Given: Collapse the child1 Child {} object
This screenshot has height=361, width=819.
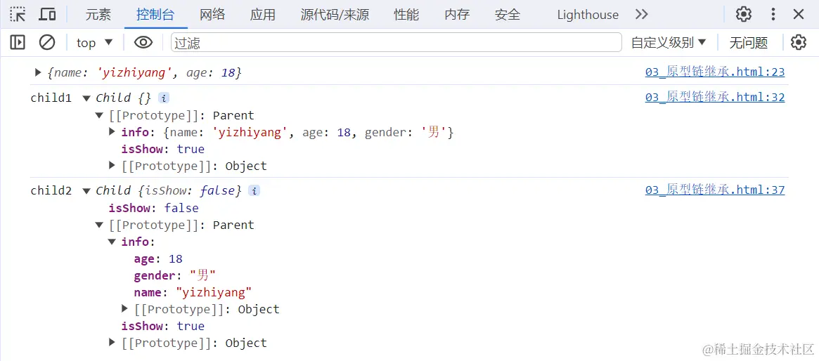Looking at the screenshot, I should point(86,98).
